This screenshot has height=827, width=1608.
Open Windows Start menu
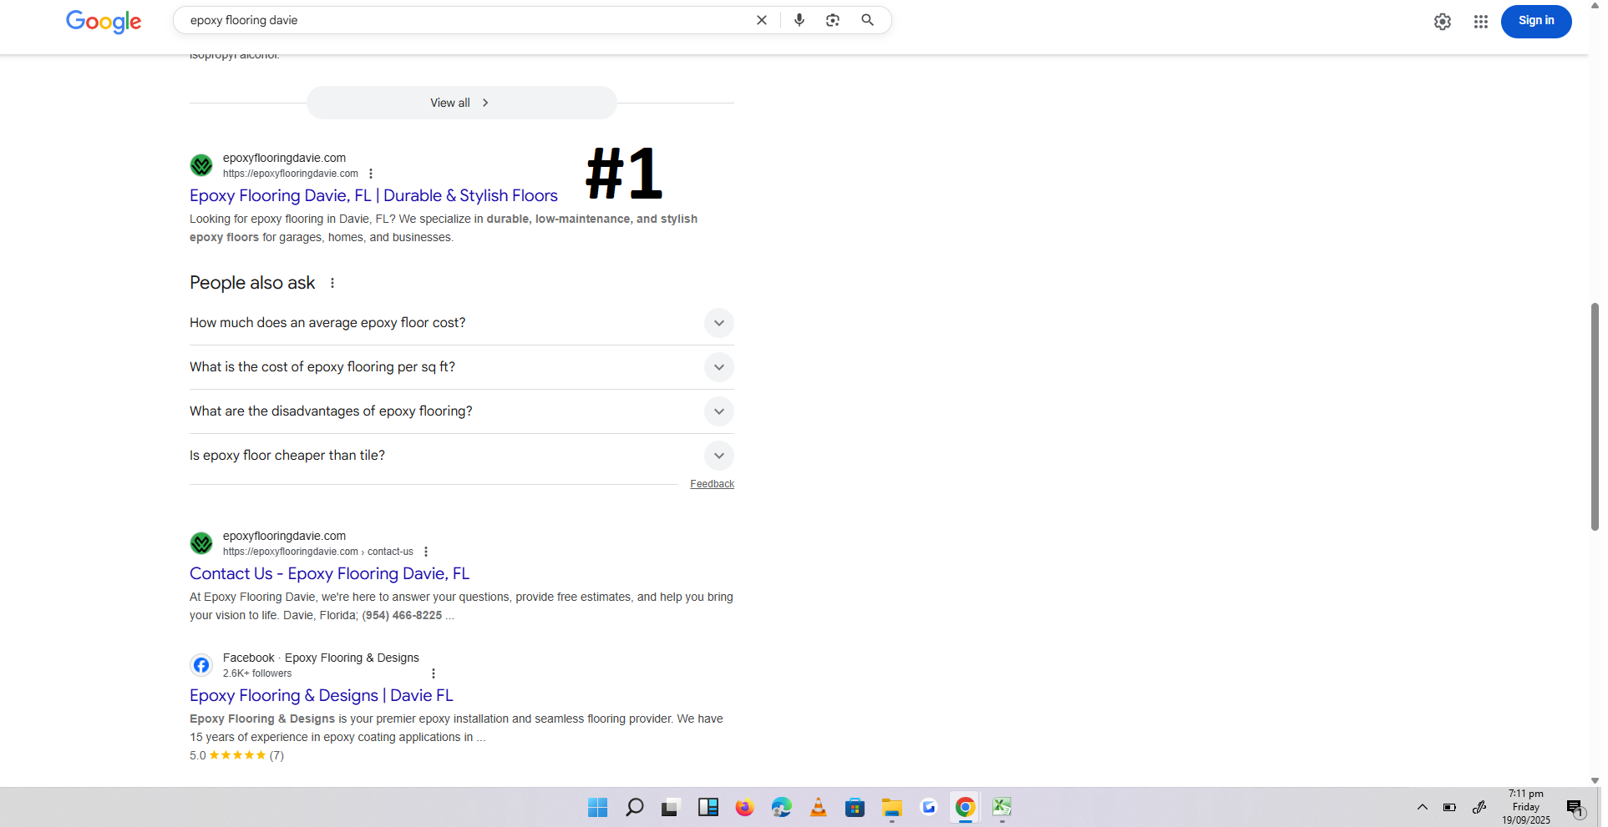597,807
